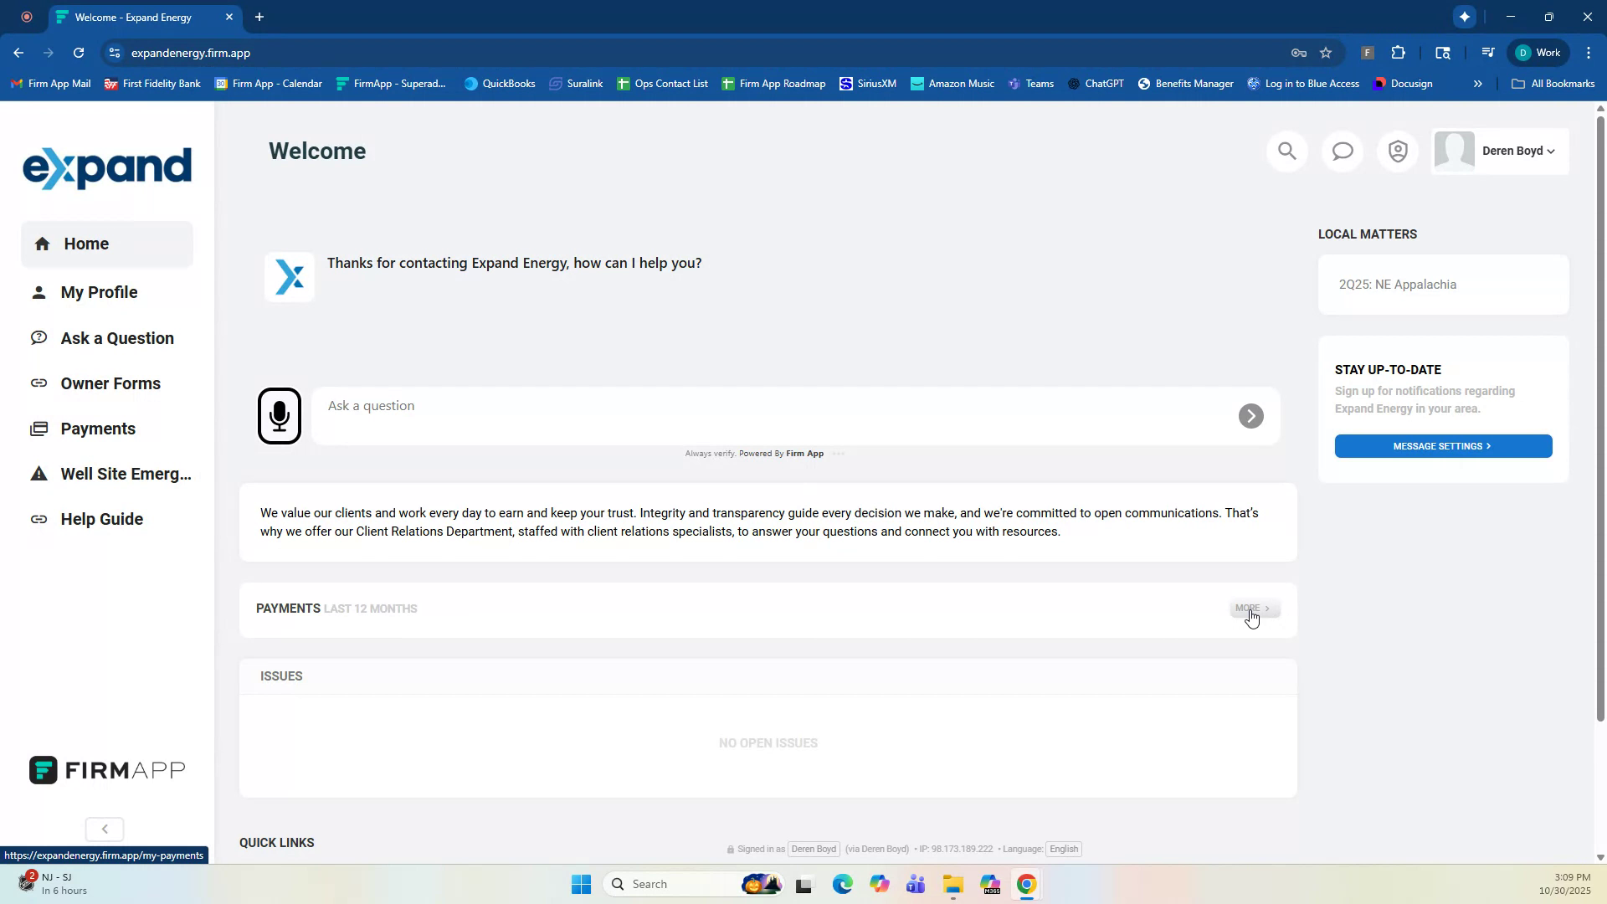Open the search magnifier at top right
Image resolution: width=1607 pixels, height=904 pixels.
tap(1286, 151)
